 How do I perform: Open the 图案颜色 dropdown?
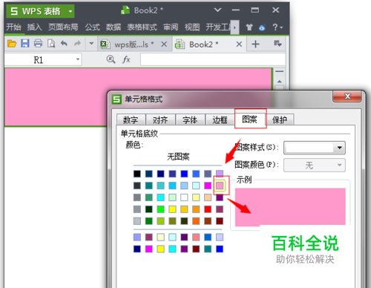click(339, 165)
